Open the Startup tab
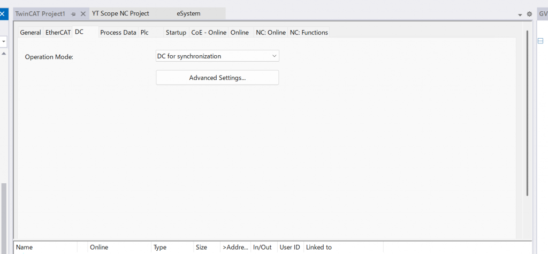Screen dimensions: 548x254 (176, 33)
